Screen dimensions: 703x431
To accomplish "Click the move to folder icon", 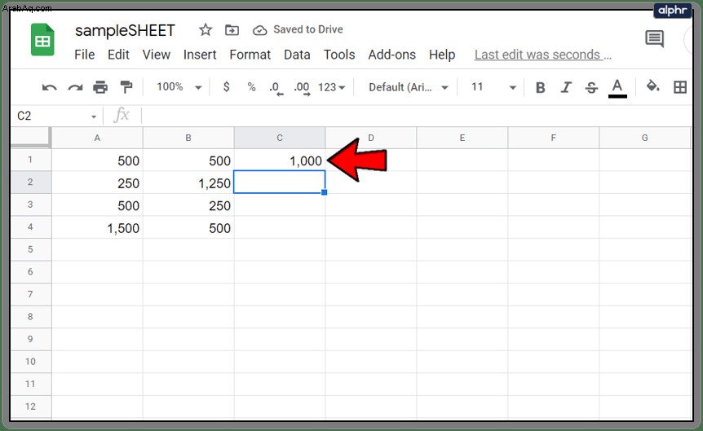I will [232, 30].
